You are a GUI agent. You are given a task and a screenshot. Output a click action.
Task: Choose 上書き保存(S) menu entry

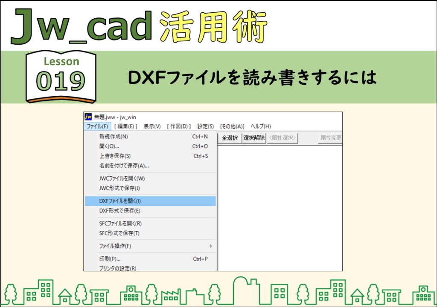click(151, 156)
